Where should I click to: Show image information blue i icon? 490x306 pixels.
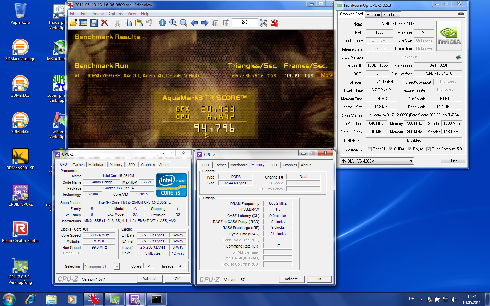162,23
